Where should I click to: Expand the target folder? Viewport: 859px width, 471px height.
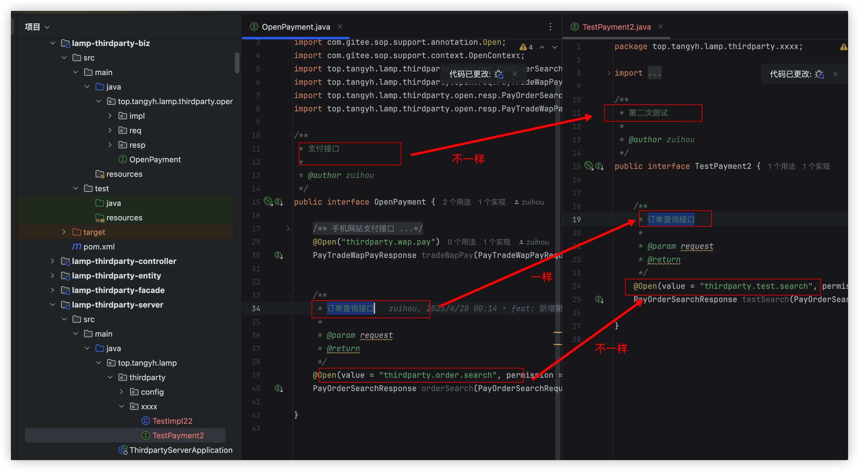click(64, 232)
